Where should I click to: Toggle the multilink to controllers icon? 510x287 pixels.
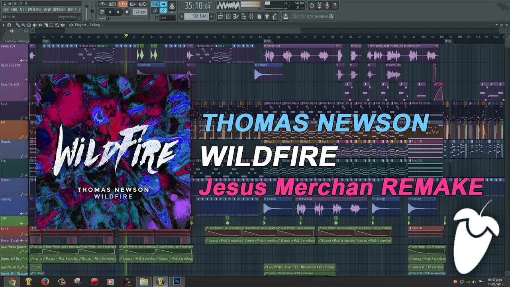[163, 10]
